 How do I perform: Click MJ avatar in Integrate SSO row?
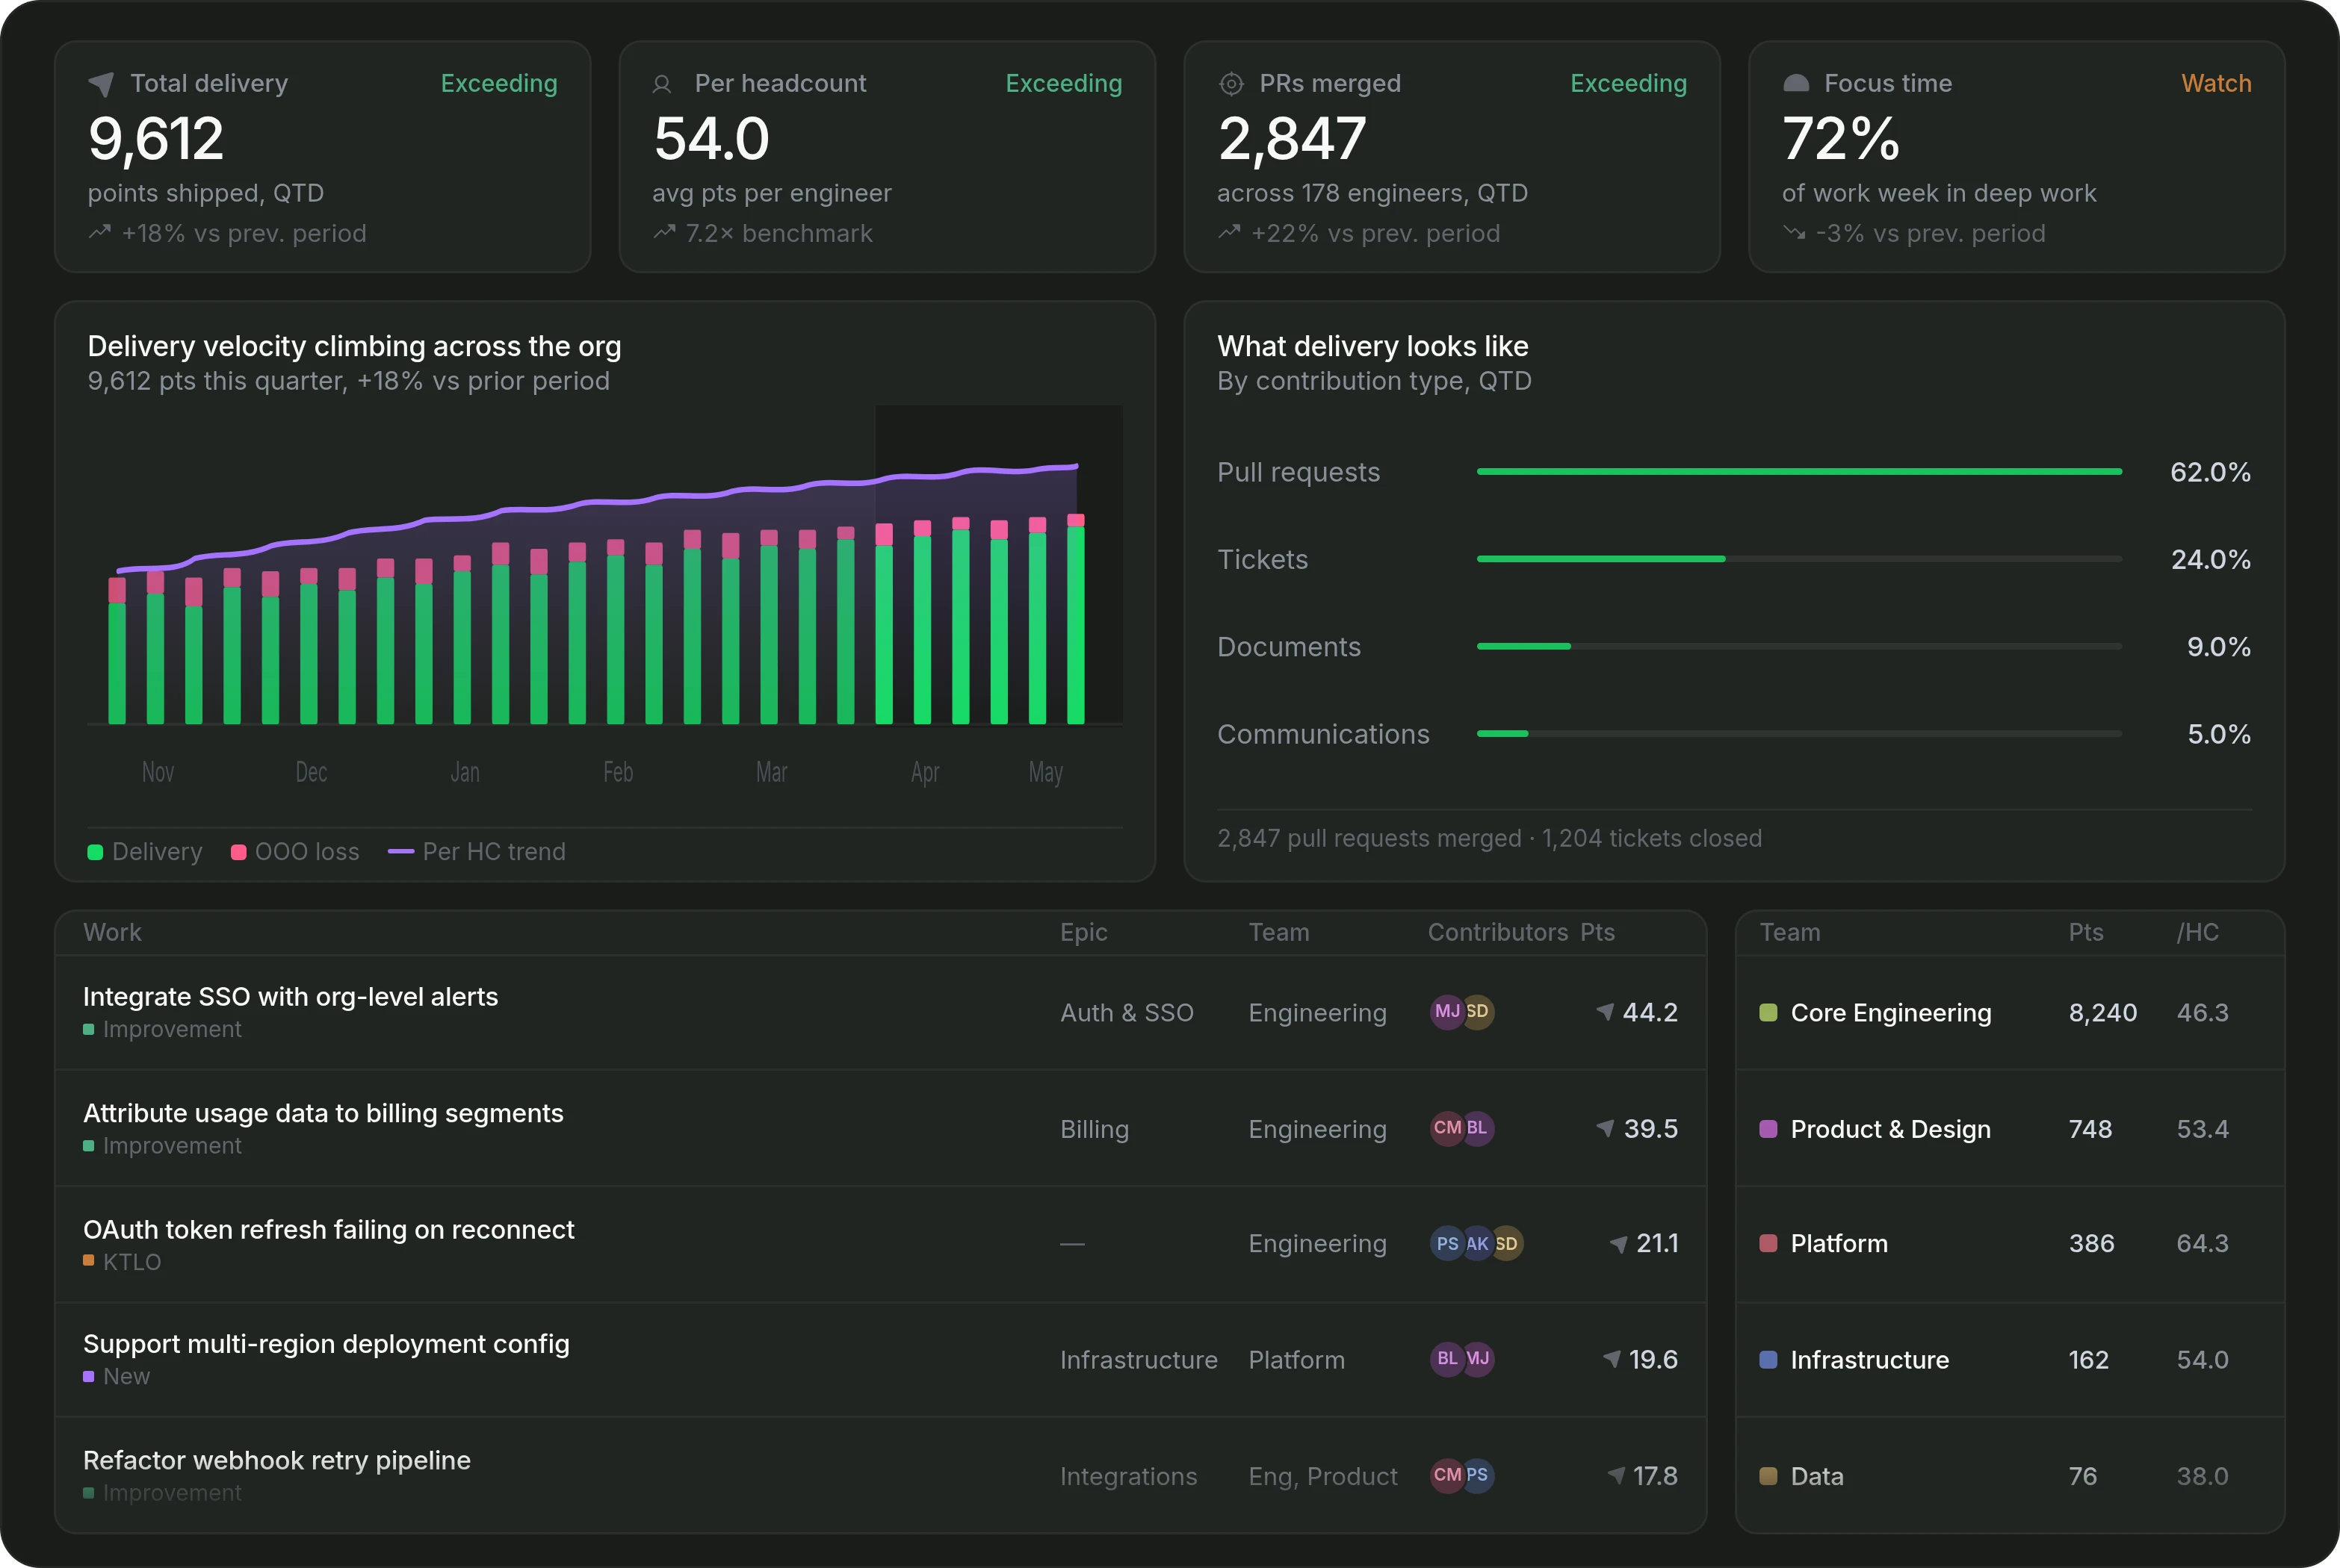pyautogui.click(x=1446, y=1011)
